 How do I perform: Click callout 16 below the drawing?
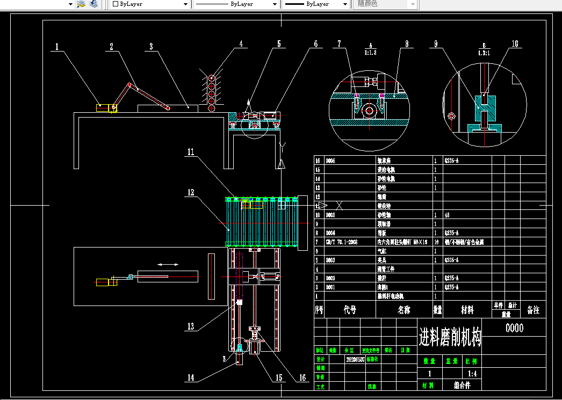point(302,377)
